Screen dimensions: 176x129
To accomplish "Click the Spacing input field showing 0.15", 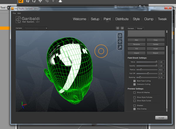I will pos(161,77).
